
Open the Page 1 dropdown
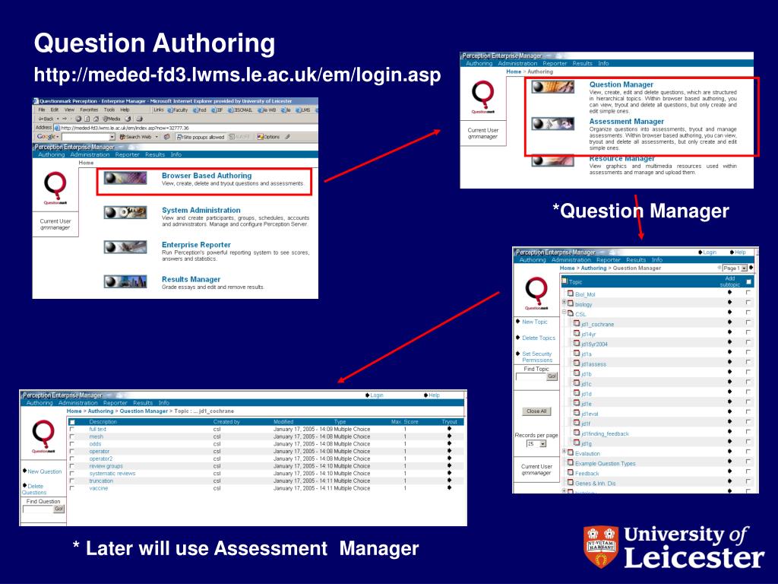tap(744, 268)
